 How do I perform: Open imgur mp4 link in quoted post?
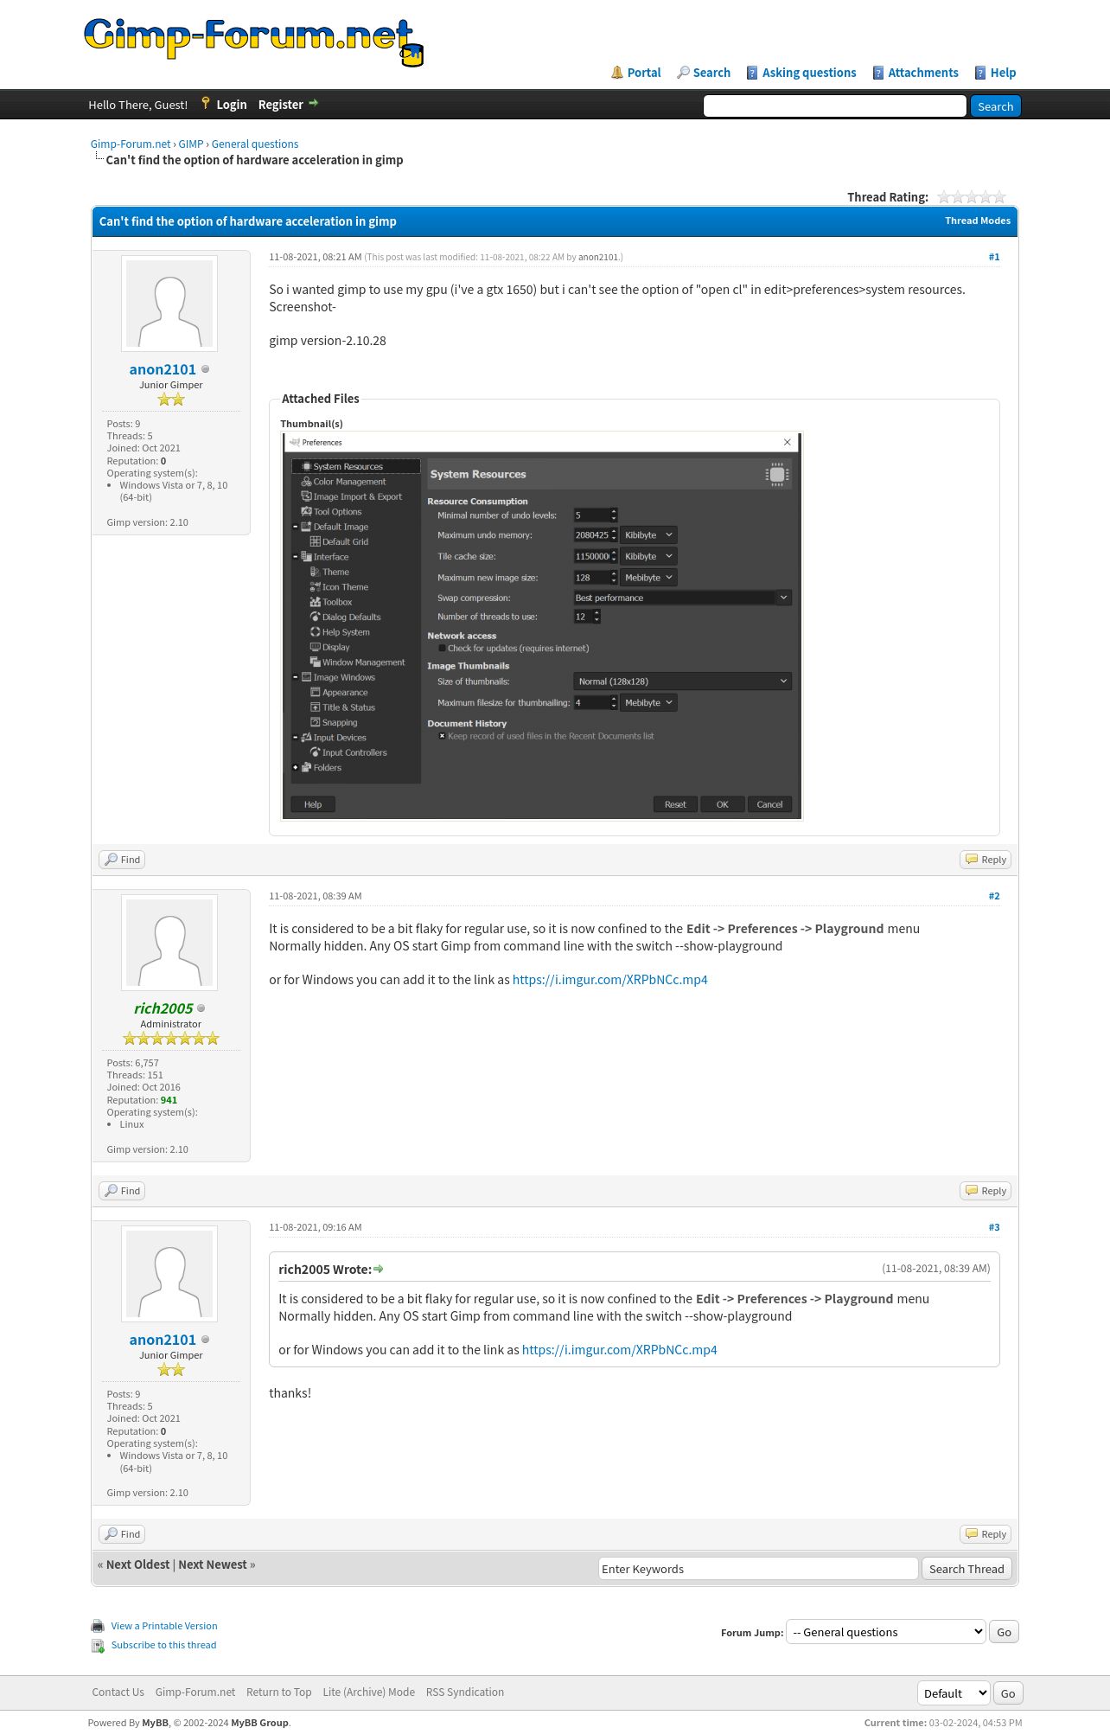(619, 1350)
